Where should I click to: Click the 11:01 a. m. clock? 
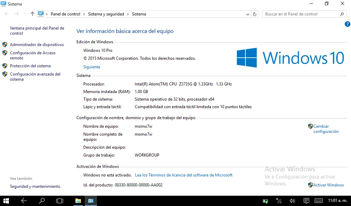(338, 201)
